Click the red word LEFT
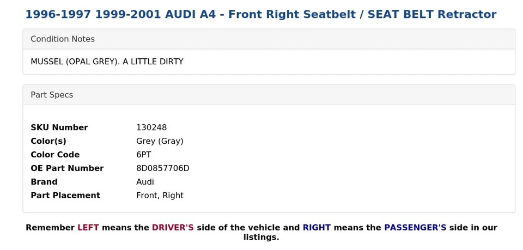 (x=88, y=228)
